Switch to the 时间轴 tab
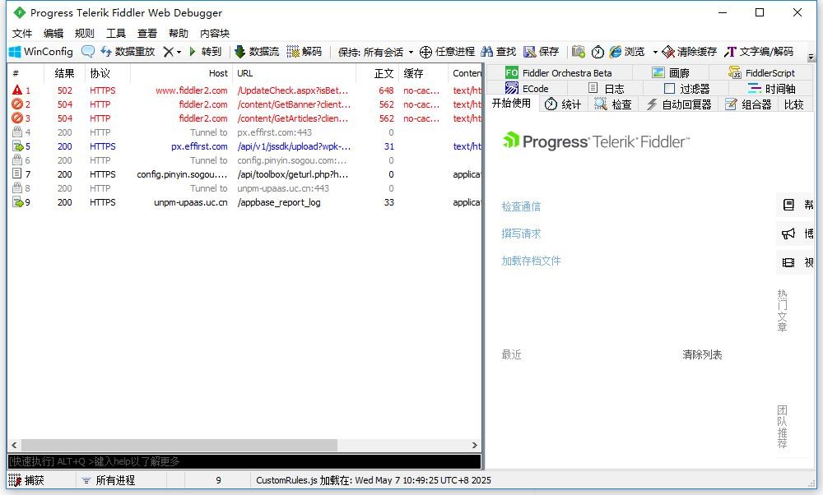The image size is (823, 495). click(771, 89)
